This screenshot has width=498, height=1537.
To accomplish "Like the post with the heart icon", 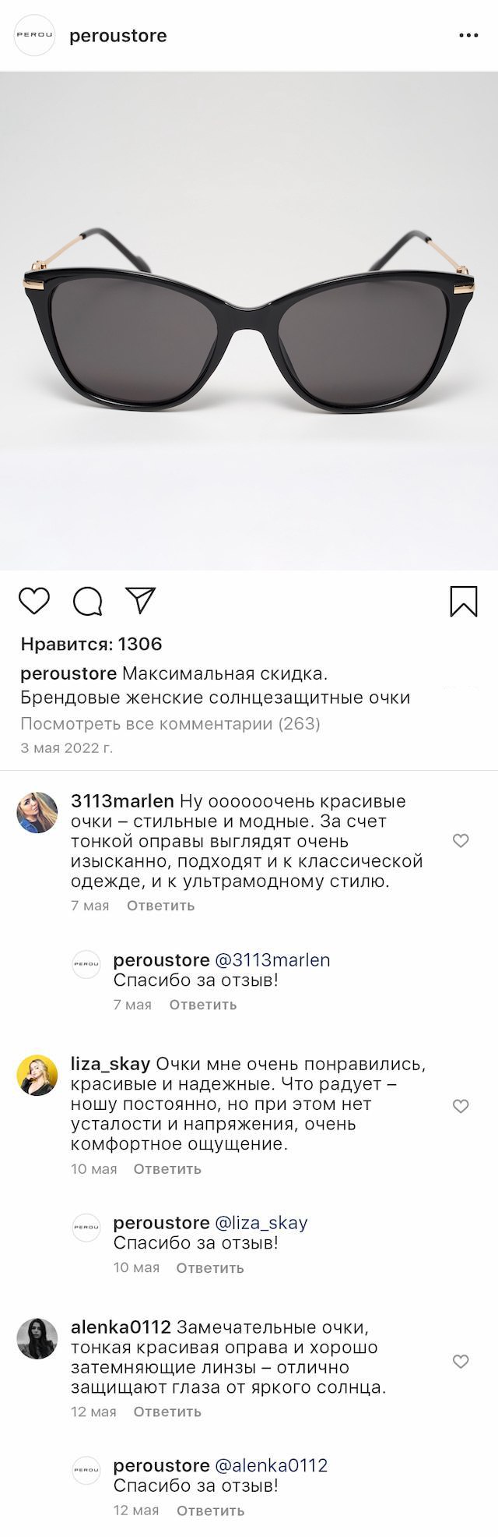I will pos(34,601).
